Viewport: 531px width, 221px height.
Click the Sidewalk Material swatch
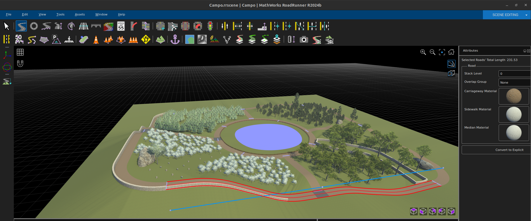514,115
